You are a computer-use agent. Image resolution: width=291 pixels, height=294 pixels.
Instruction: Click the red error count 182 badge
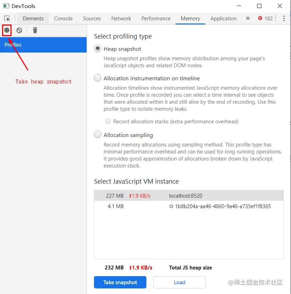(x=265, y=18)
